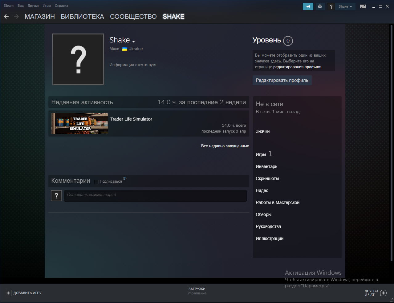Open the Видео link
The width and height of the screenshot is (394, 303).
262,190
